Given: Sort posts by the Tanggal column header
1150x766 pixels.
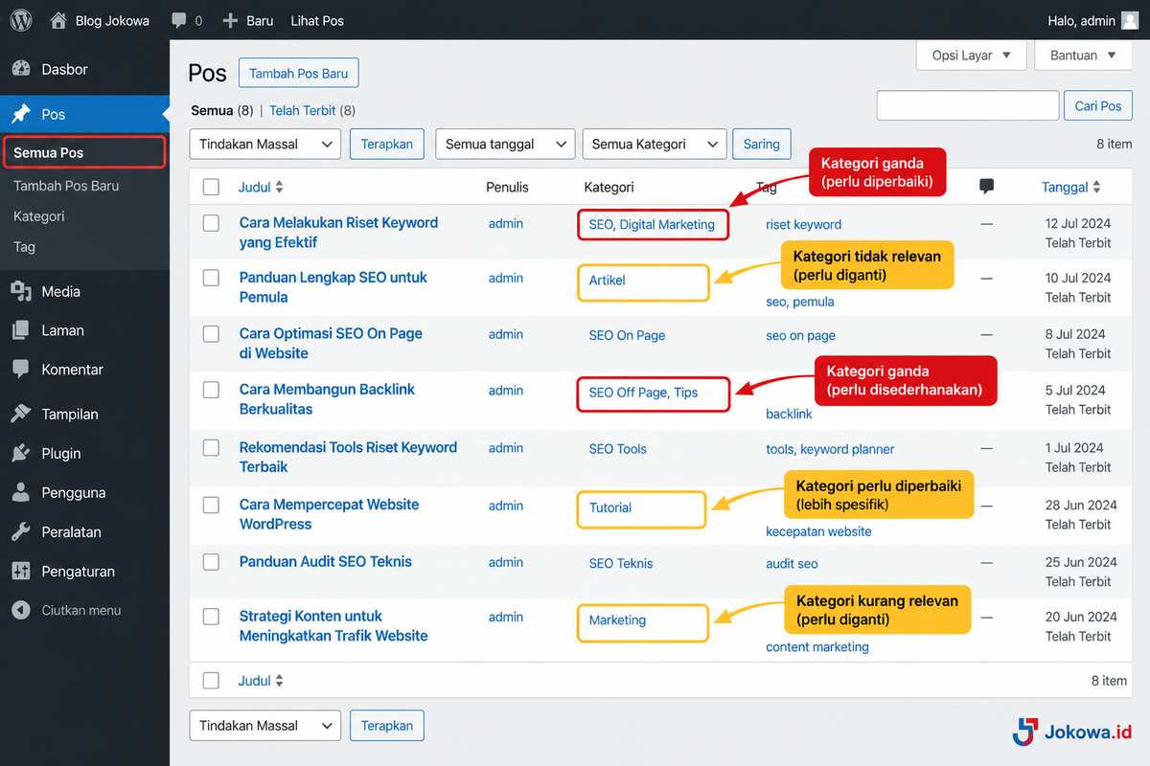Looking at the screenshot, I should (1071, 187).
